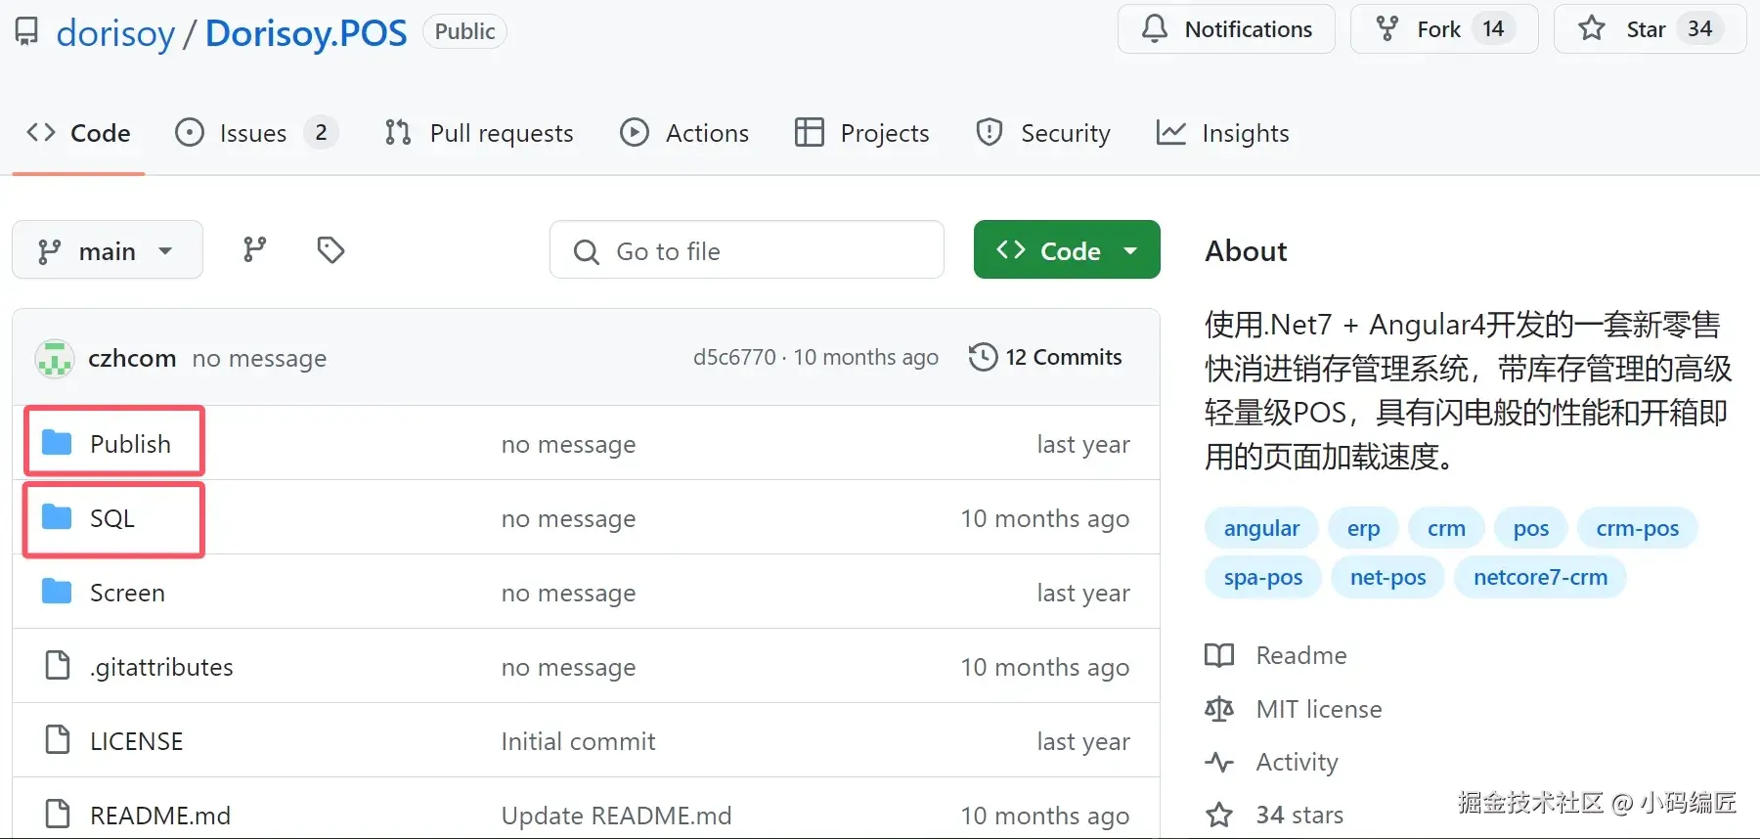Select the angular topic tag
The width and height of the screenshot is (1760, 839).
pyautogui.click(x=1261, y=528)
